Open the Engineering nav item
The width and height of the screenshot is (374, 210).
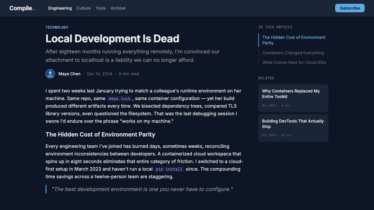[x=60, y=8]
